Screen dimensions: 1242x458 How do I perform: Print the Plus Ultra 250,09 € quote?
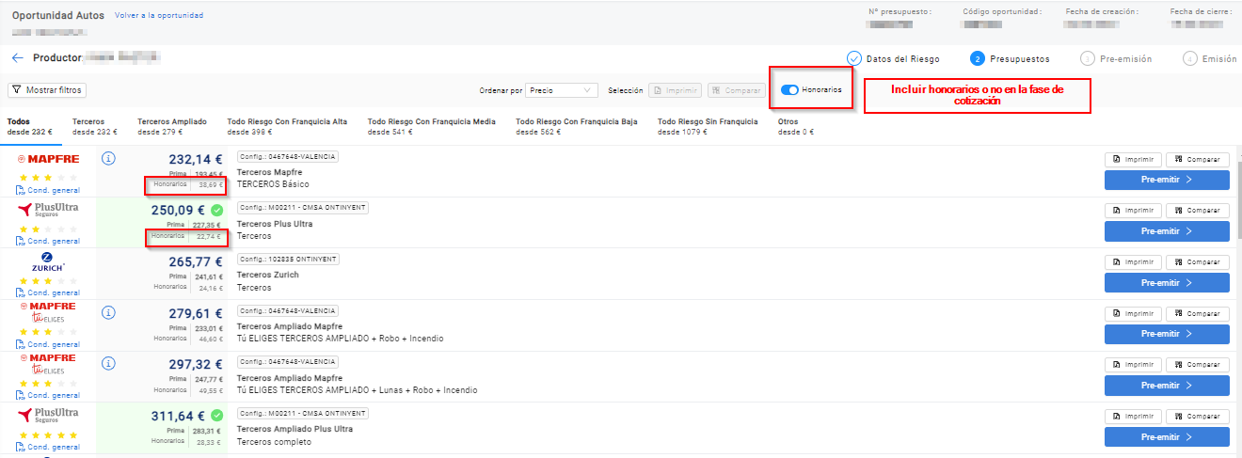1133,211
